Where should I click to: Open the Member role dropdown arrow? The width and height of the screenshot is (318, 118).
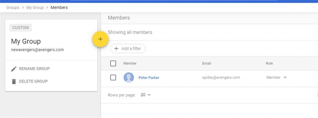click(285, 78)
